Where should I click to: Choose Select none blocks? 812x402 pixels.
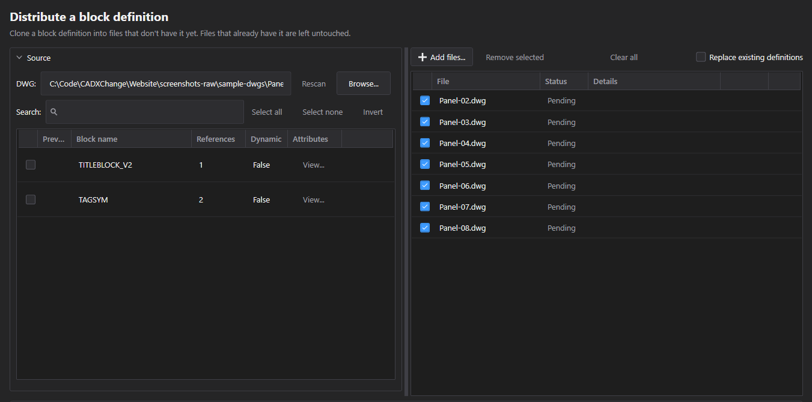[323, 112]
